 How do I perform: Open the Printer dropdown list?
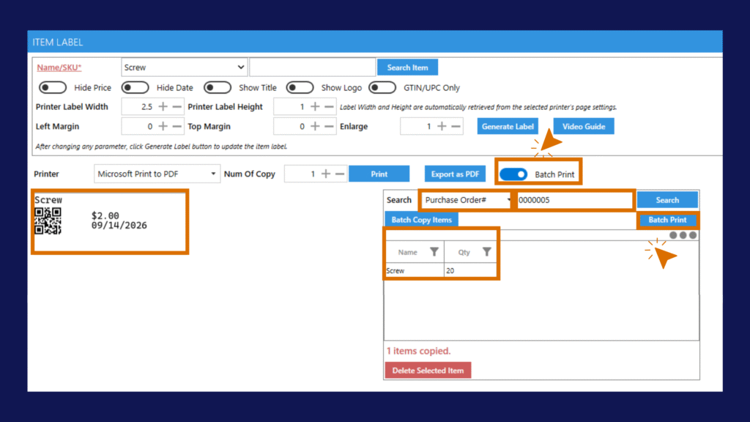click(x=157, y=174)
